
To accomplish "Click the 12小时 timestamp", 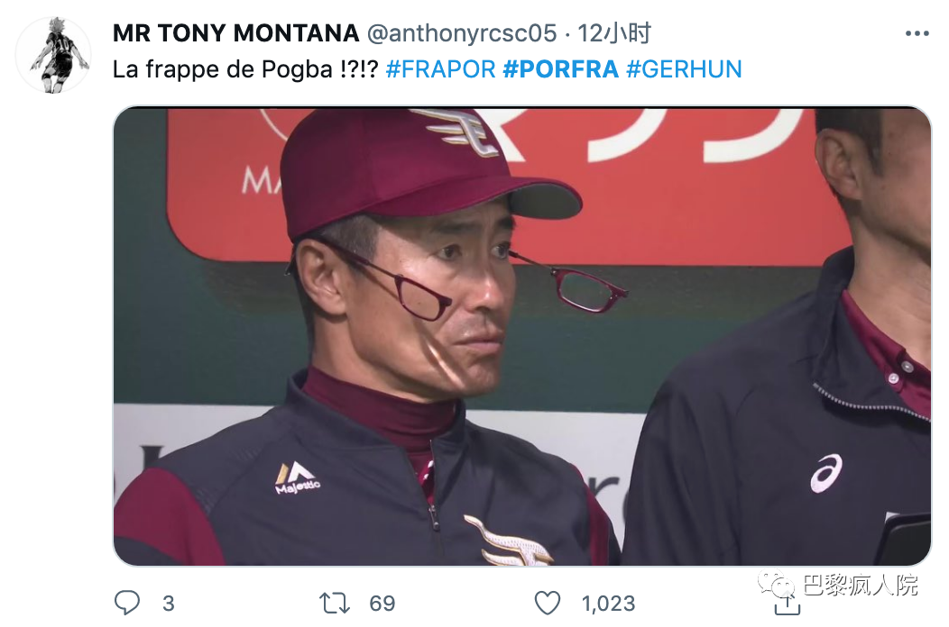I will pos(614,34).
